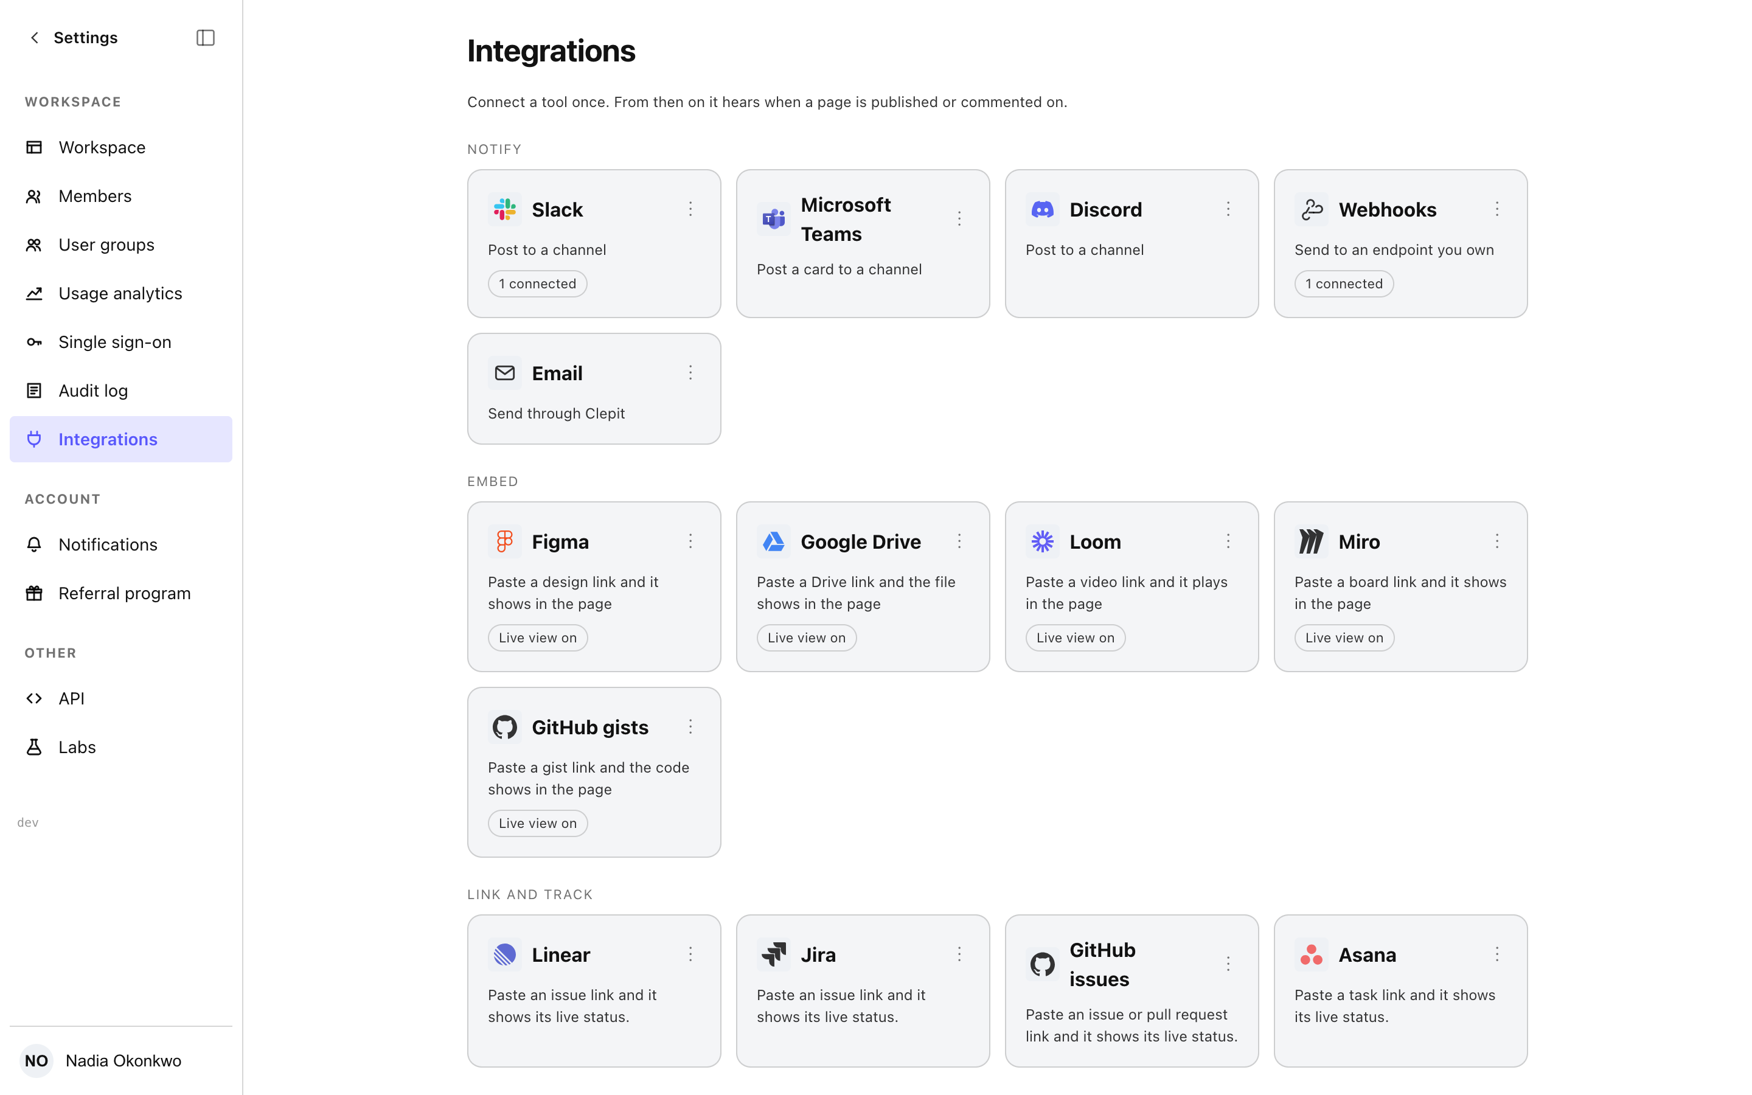
Task: Click Figma's "Live view on" badge
Action: point(537,638)
